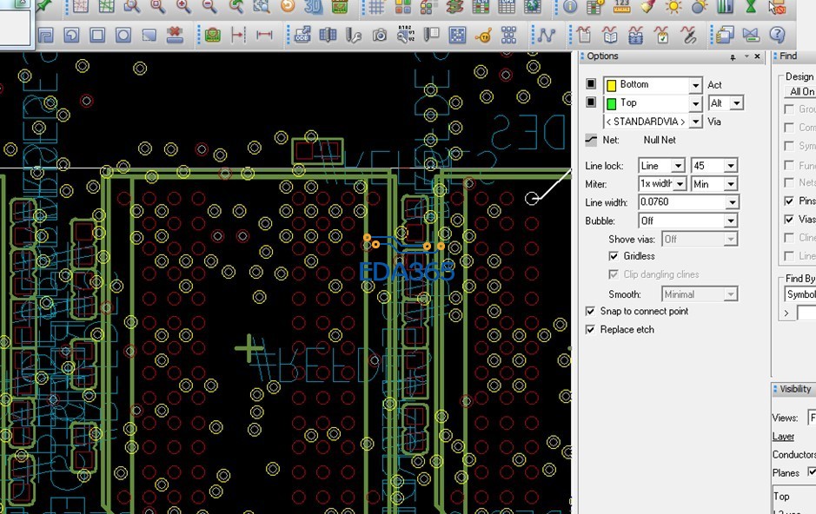Open the Help question mark icon
The image size is (816, 514).
tap(778, 36)
